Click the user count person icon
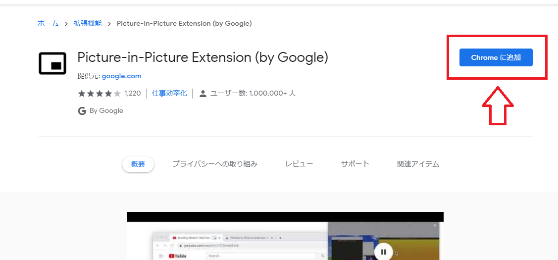Screen dimensions: 558x260 pos(203,94)
